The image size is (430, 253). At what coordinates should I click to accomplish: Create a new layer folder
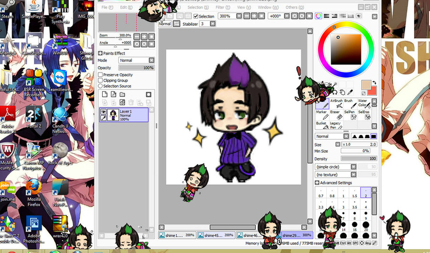122,94
